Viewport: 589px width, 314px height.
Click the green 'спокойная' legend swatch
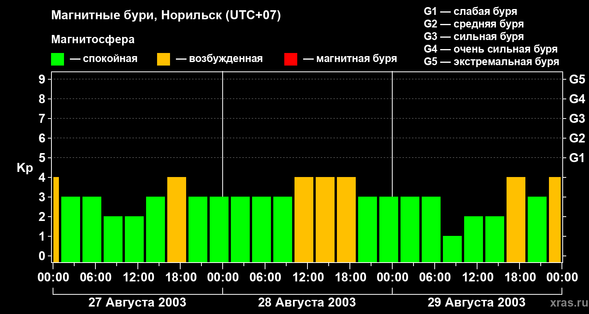58,59
